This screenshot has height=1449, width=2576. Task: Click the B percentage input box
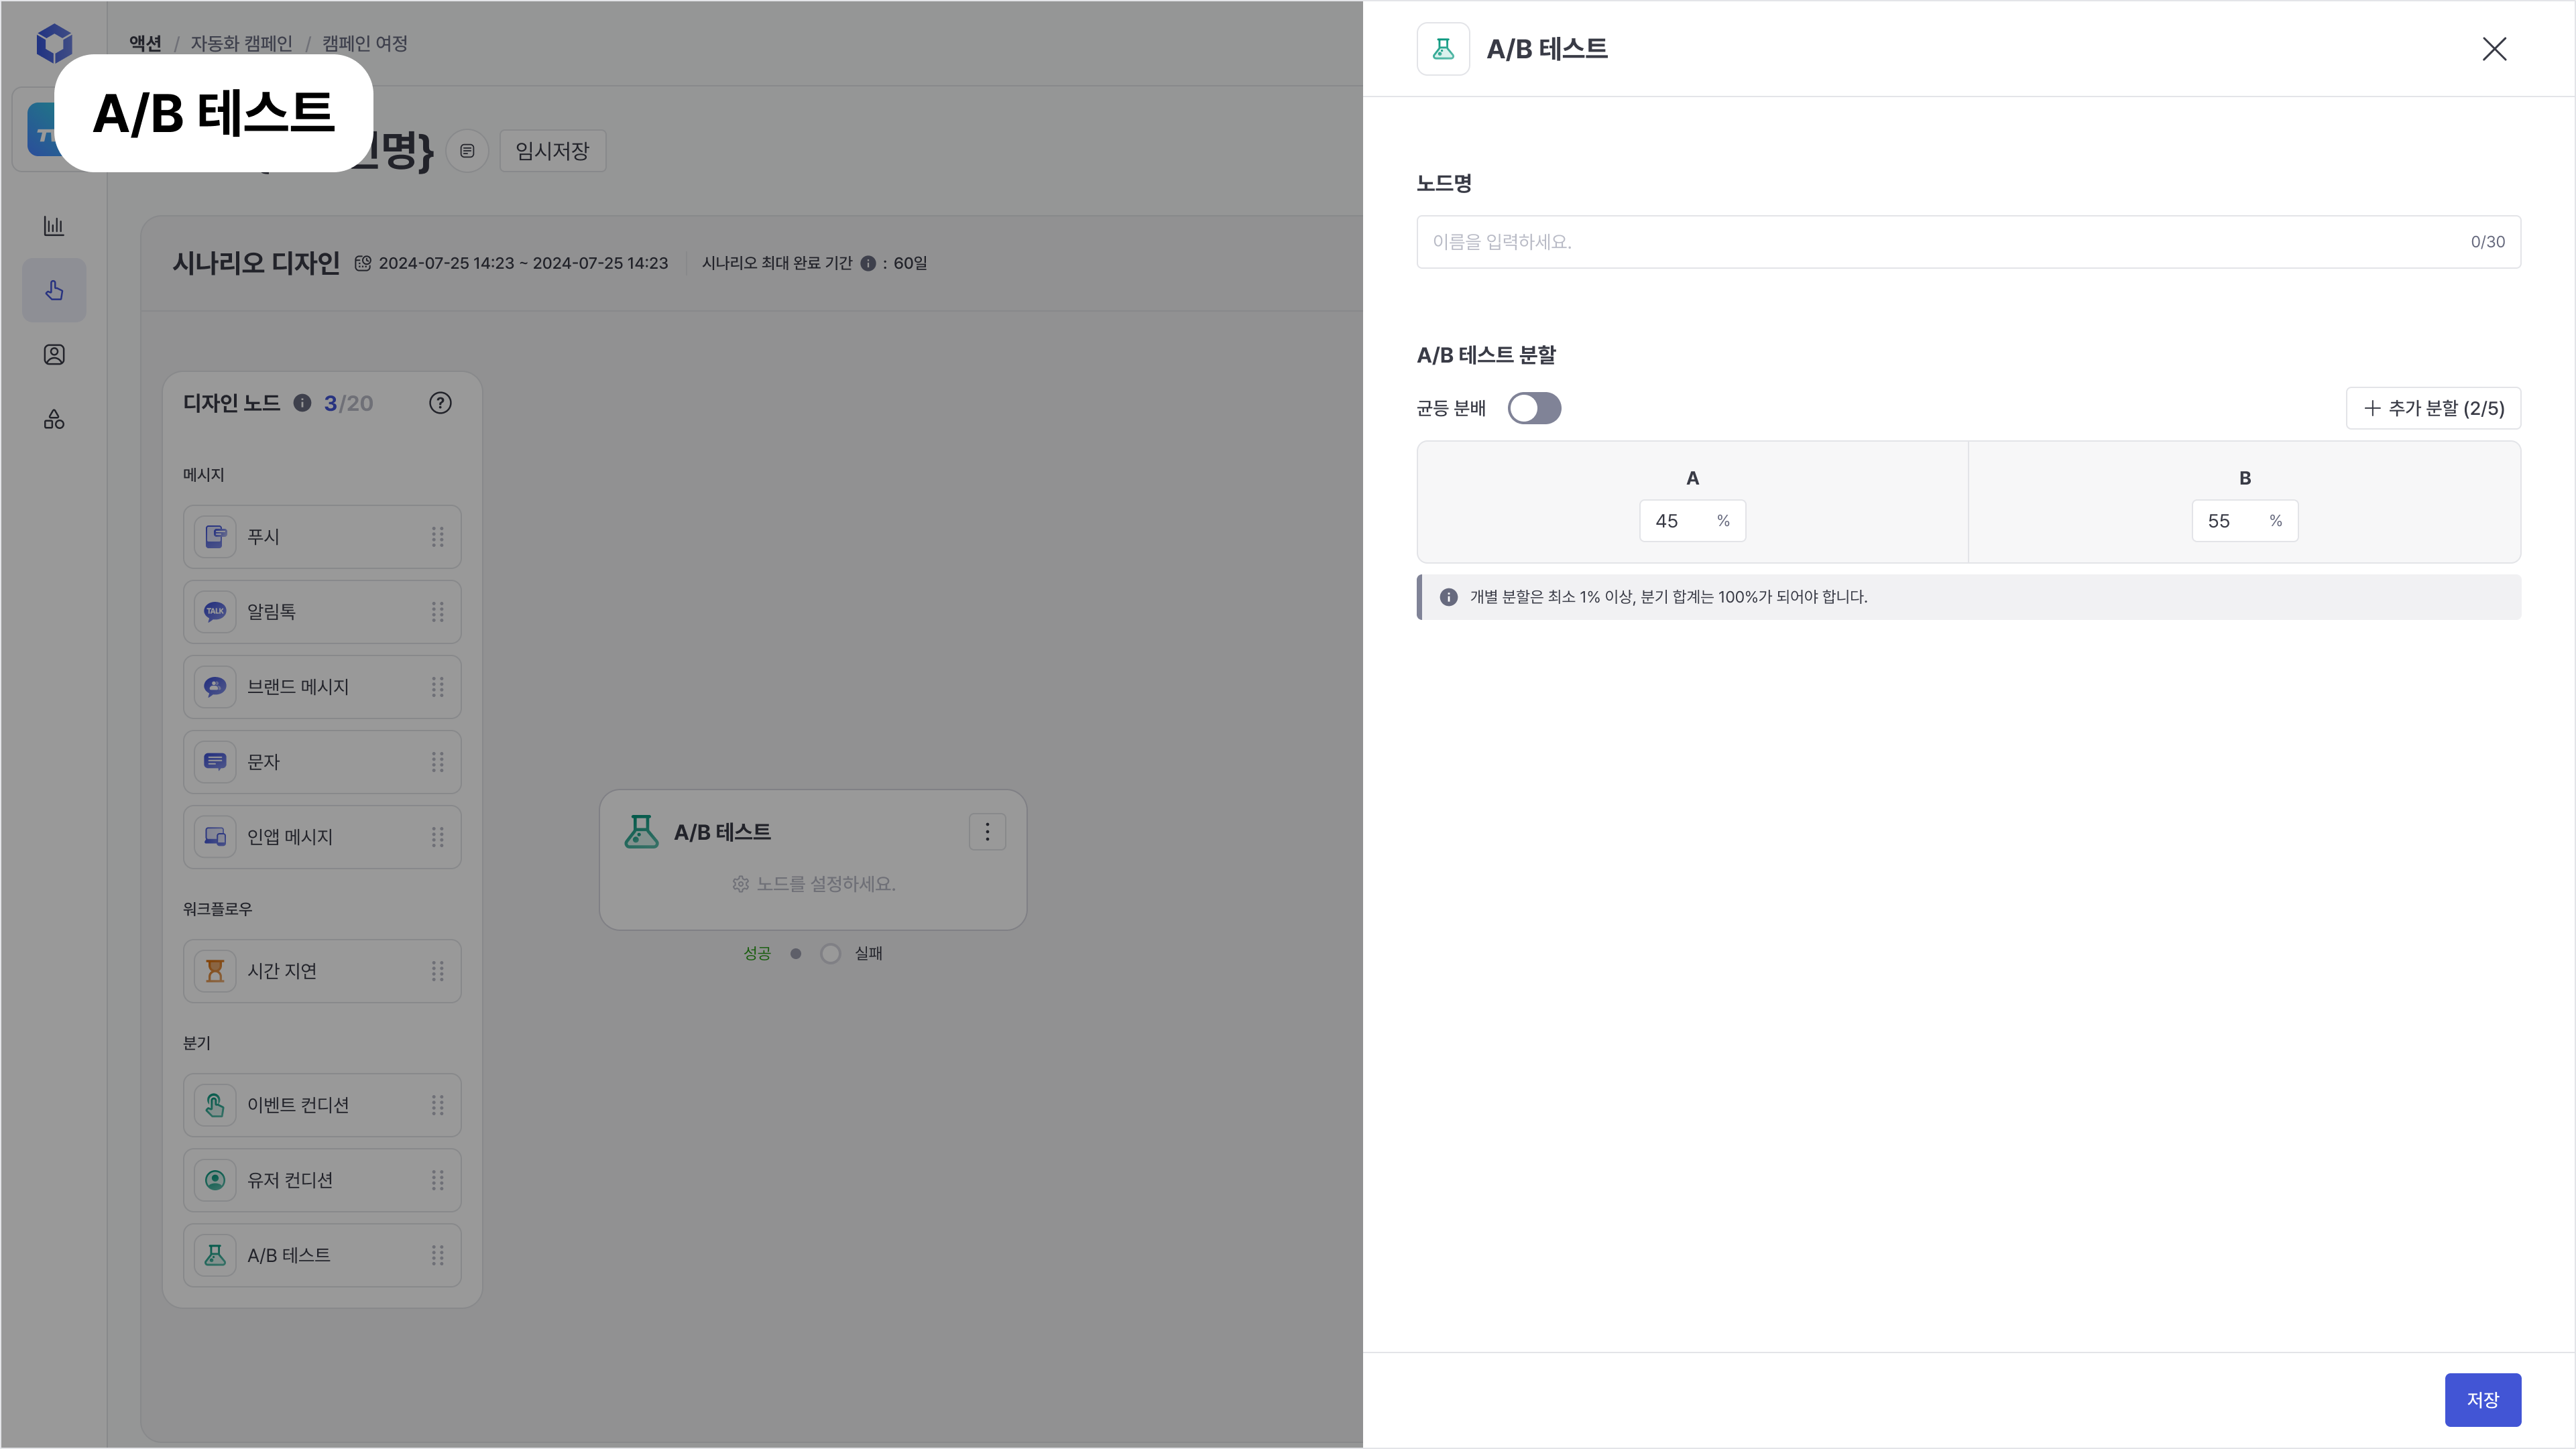click(2232, 521)
